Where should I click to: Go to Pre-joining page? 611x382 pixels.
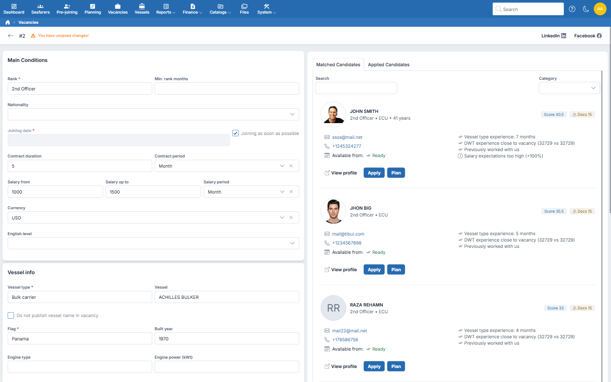click(x=67, y=9)
